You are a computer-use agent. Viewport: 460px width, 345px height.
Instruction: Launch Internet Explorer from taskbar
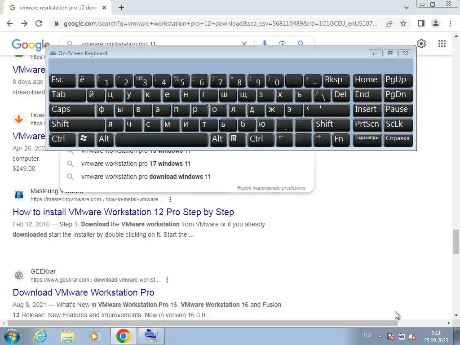[x=40, y=336]
